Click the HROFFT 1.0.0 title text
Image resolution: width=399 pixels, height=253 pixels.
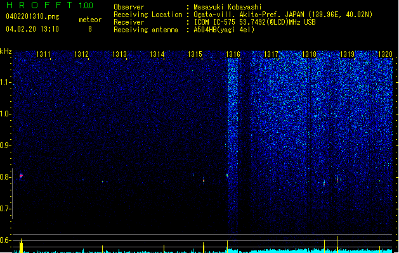tap(50, 5)
